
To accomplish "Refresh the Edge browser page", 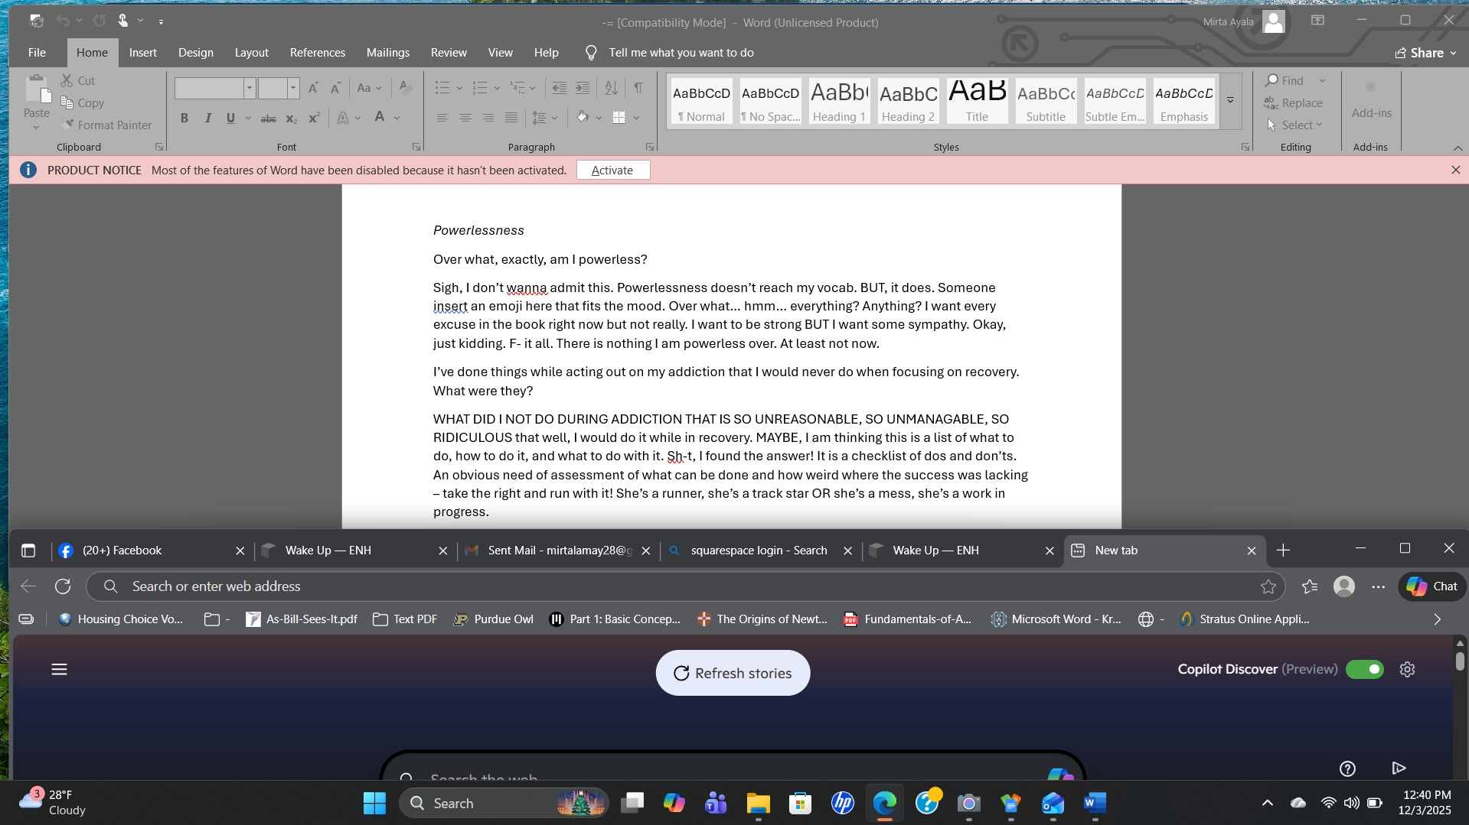I will tap(63, 586).
